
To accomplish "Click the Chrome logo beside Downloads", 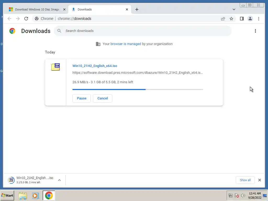I will 12,31.
